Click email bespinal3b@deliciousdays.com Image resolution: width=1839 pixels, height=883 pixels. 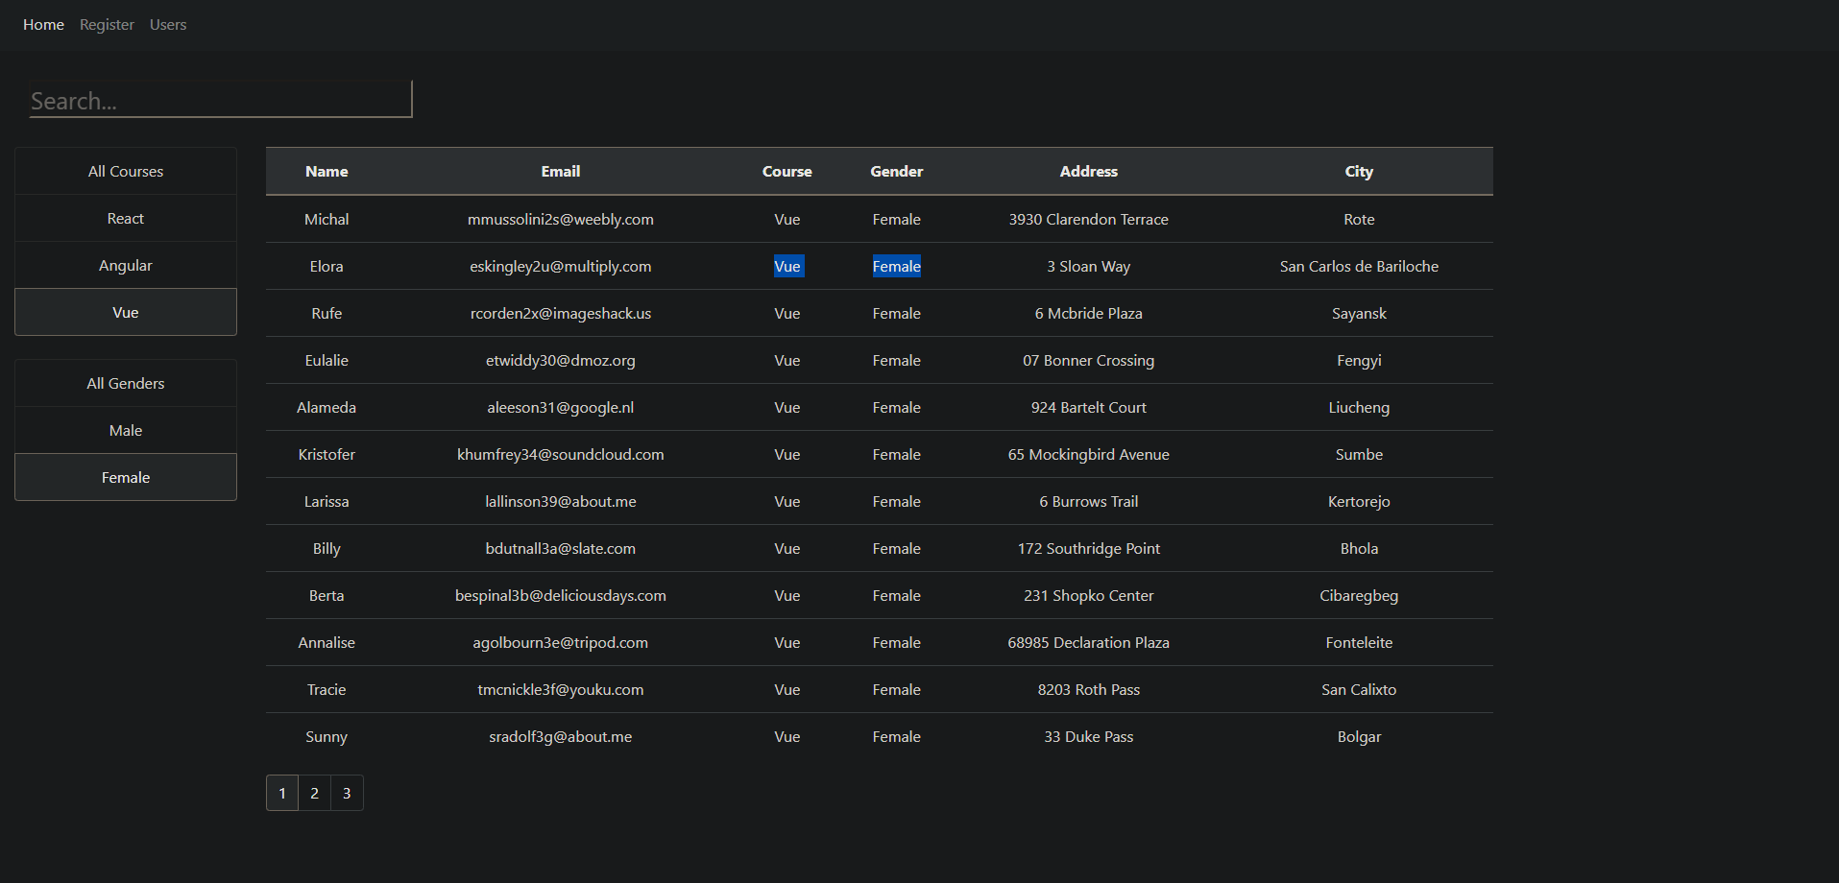[561, 596]
